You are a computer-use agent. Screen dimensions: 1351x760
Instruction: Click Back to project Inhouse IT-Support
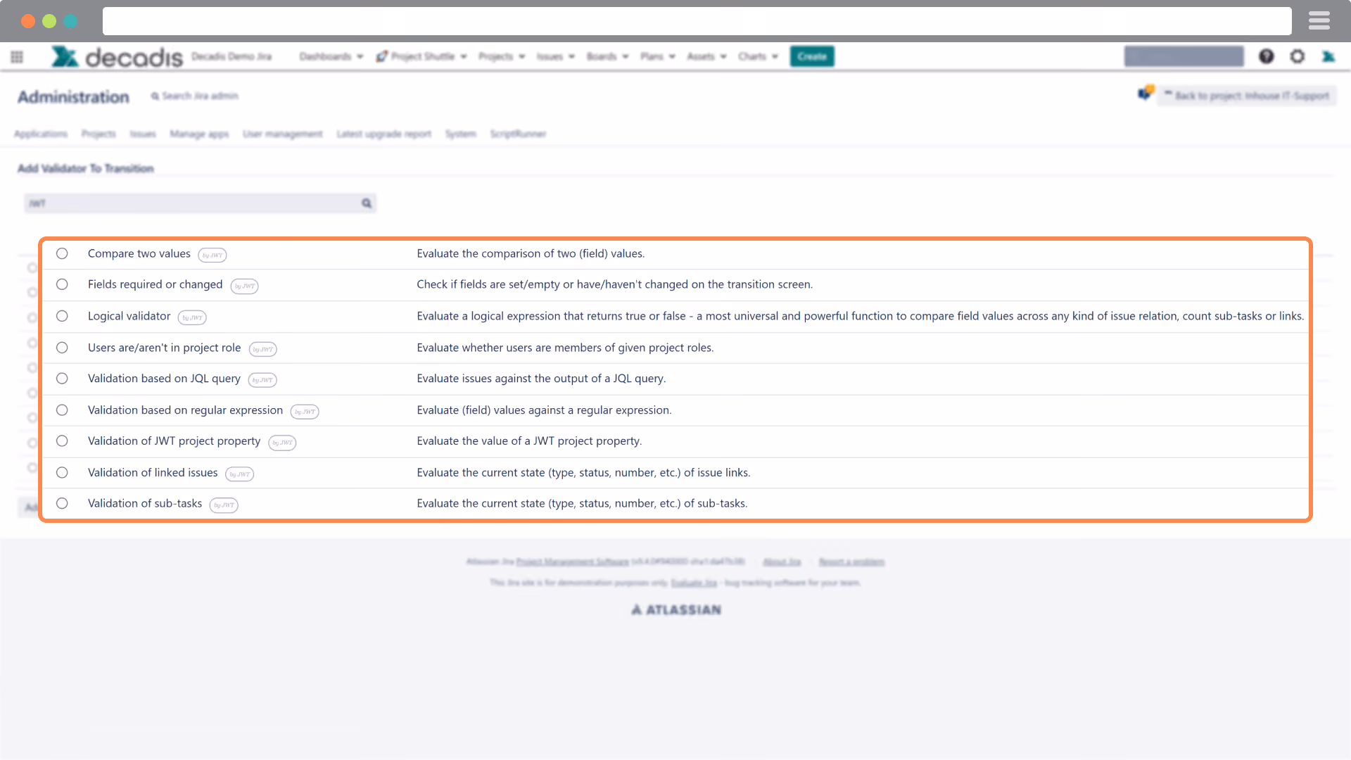[1247, 96]
